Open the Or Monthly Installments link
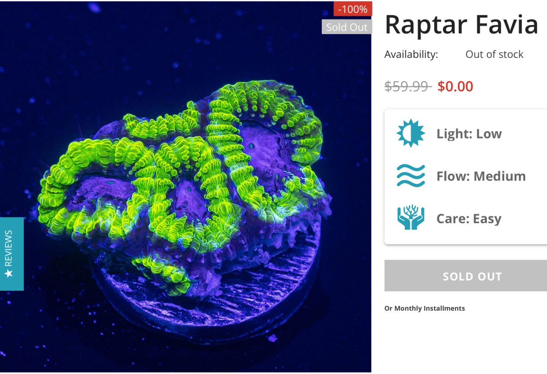This screenshot has width=547, height=374. click(x=424, y=308)
